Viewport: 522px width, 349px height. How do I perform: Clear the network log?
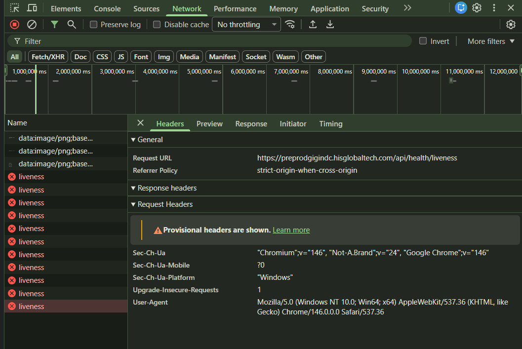click(32, 24)
